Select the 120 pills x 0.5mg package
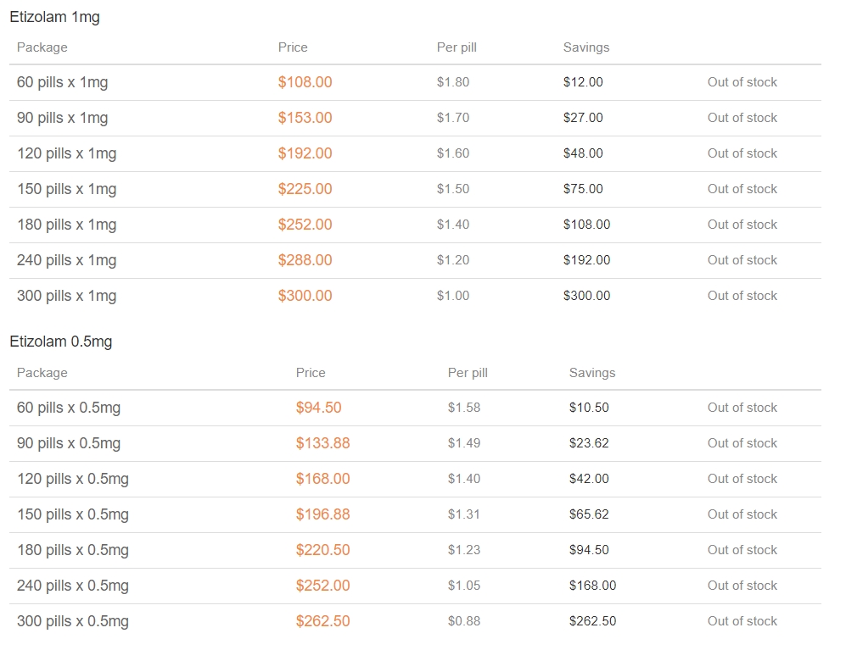This screenshot has height=650, width=846. (x=72, y=479)
